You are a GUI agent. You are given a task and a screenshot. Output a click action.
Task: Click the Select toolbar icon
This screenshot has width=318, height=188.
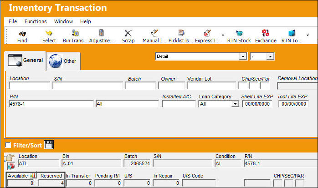pos(49,33)
